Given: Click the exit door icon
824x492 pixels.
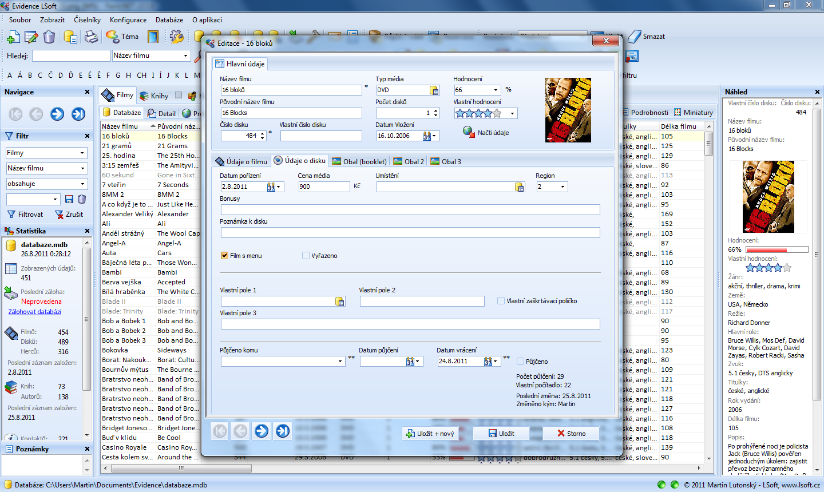Looking at the screenshot, I should 153,37.
